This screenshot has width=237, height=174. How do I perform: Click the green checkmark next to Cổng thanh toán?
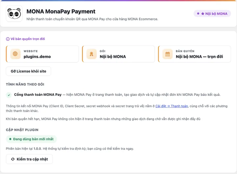(x=9, y=95)
